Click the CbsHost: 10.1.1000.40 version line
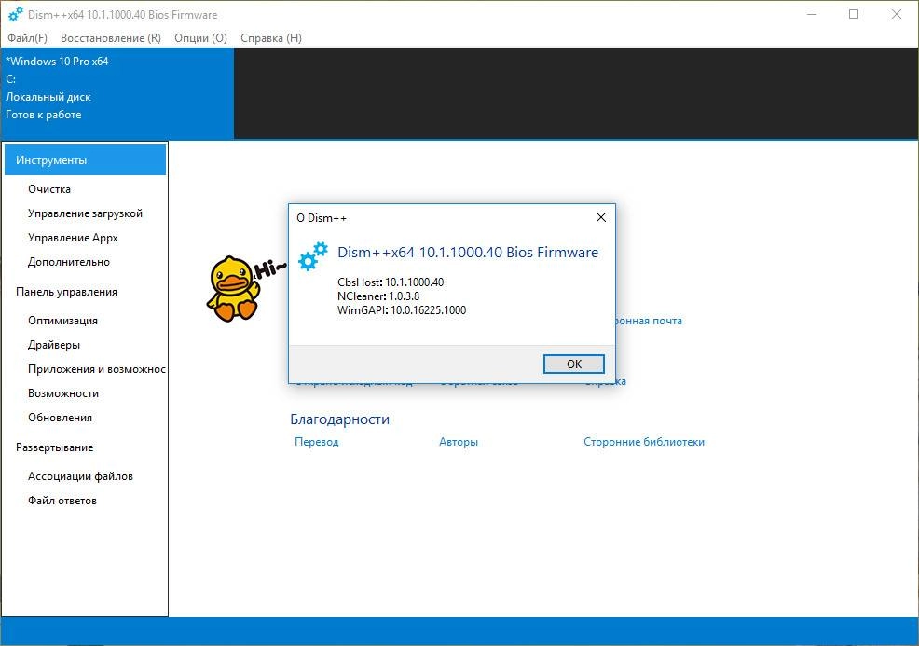 391,282
